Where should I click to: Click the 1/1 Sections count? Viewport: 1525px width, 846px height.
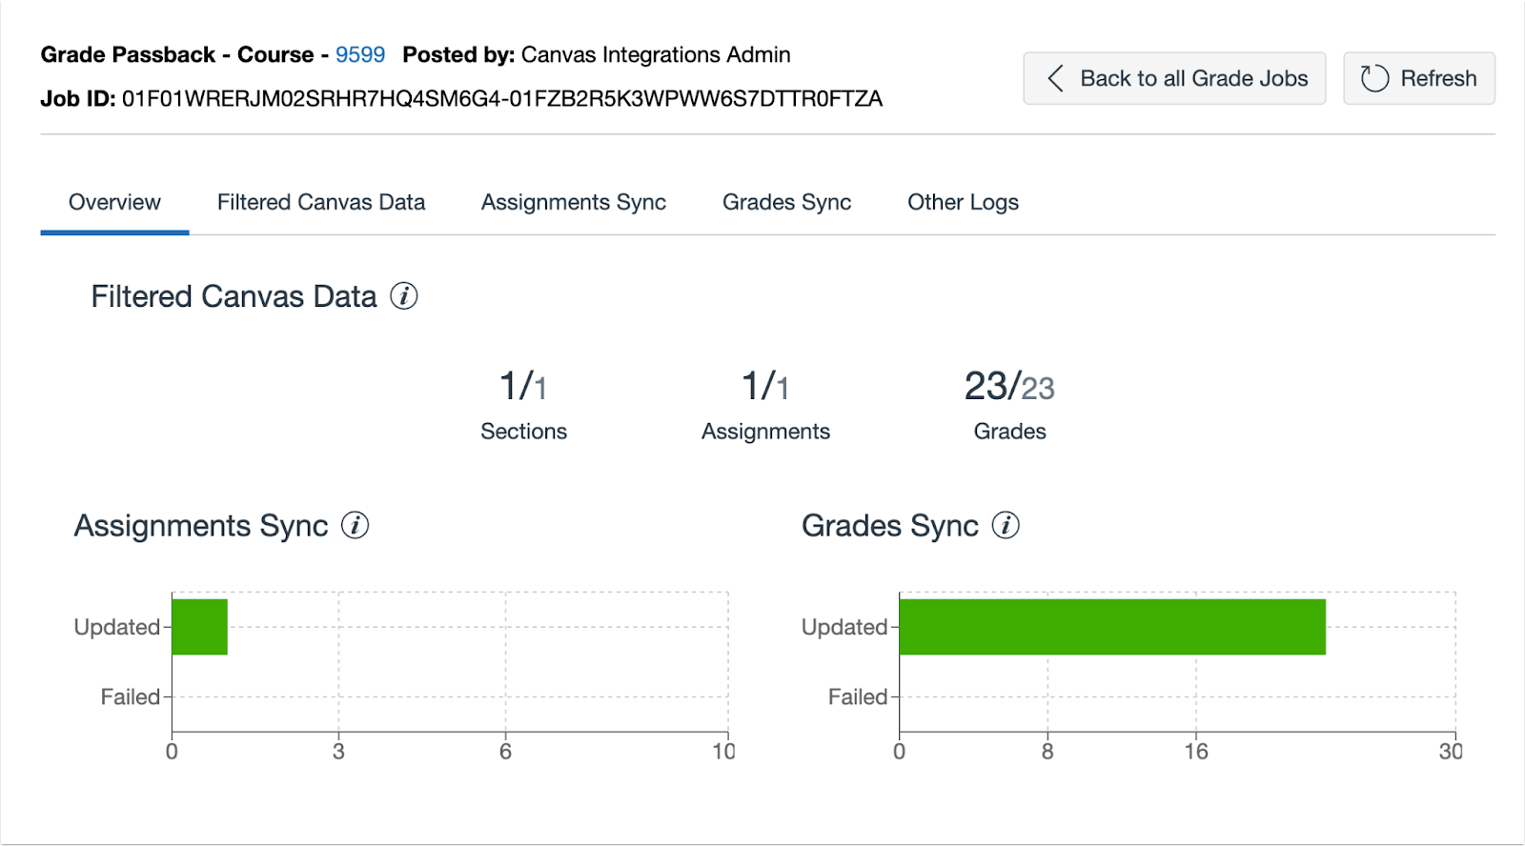click(x=523, y=386)
